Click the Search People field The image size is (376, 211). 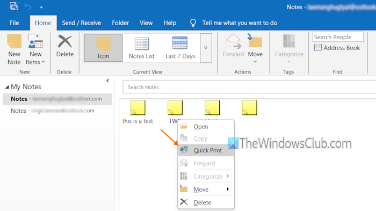tap(338, 37)
